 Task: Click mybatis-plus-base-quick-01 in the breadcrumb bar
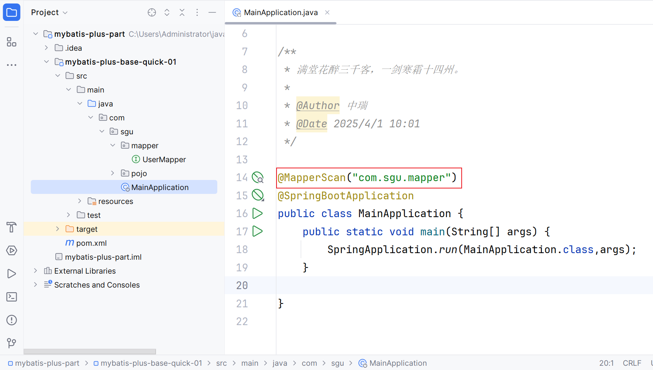(x=151, y=363)
